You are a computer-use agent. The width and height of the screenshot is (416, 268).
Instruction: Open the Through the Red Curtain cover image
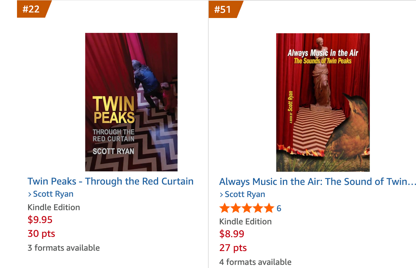131,102
